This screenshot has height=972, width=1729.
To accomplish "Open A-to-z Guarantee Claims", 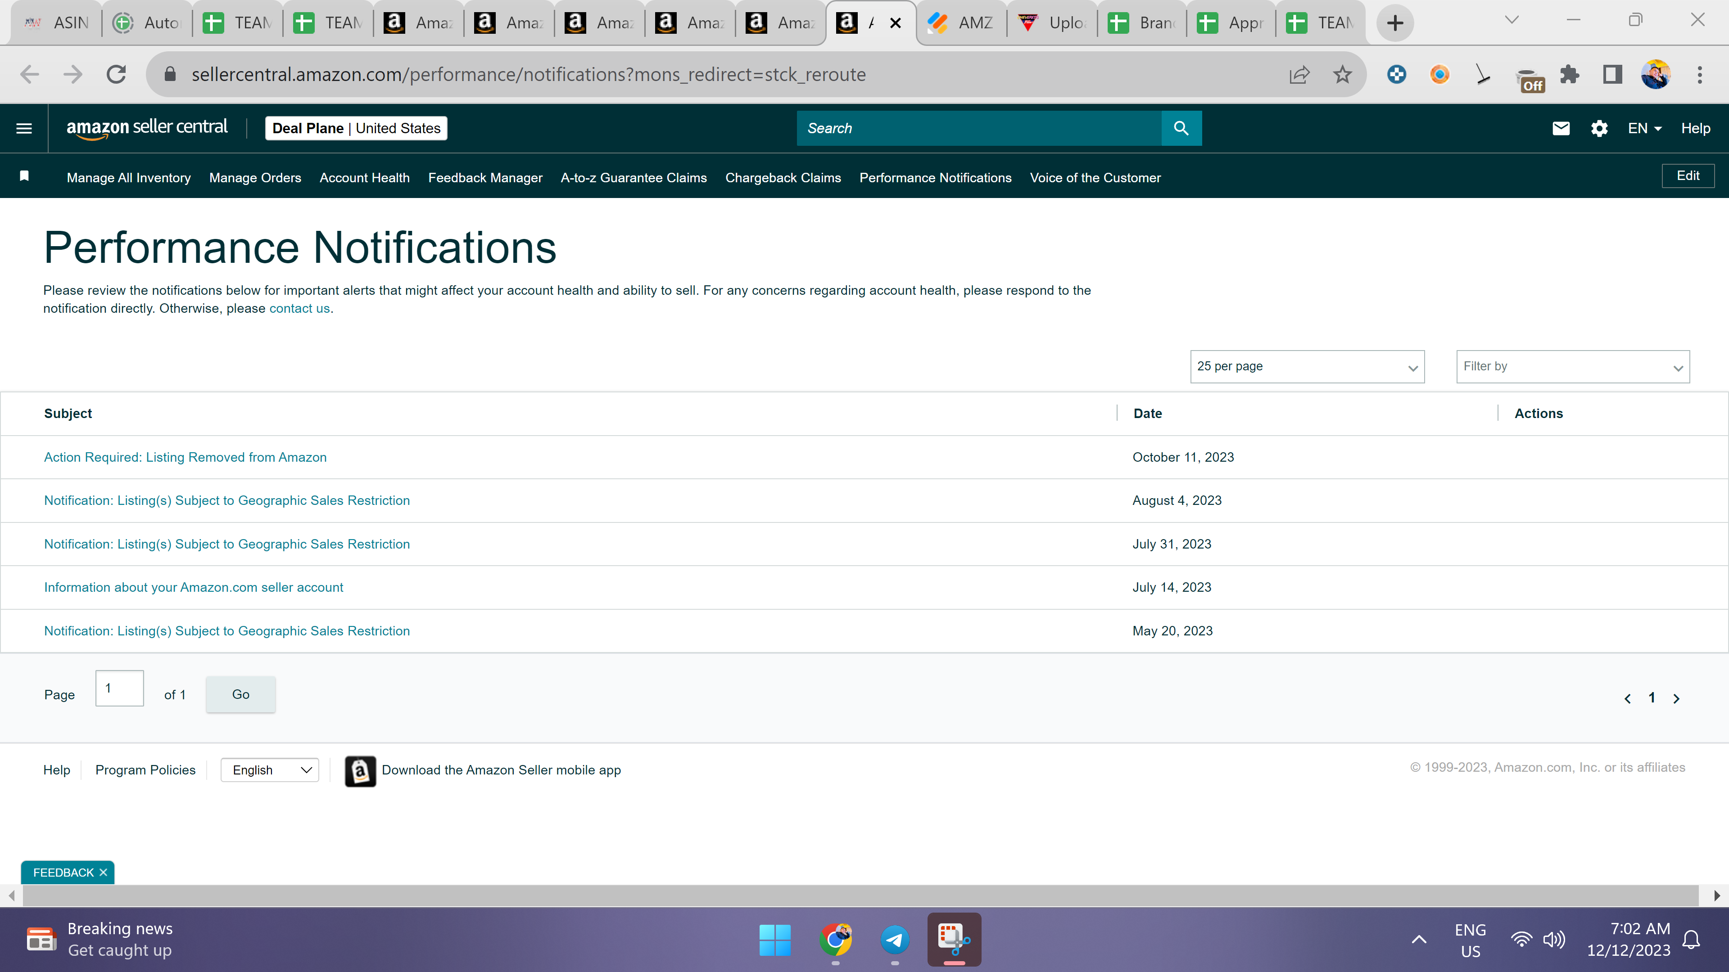I will pos(634,178).
